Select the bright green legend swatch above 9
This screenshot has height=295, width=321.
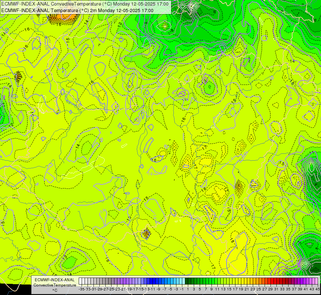pyautogui.click(x=210, y=281)
